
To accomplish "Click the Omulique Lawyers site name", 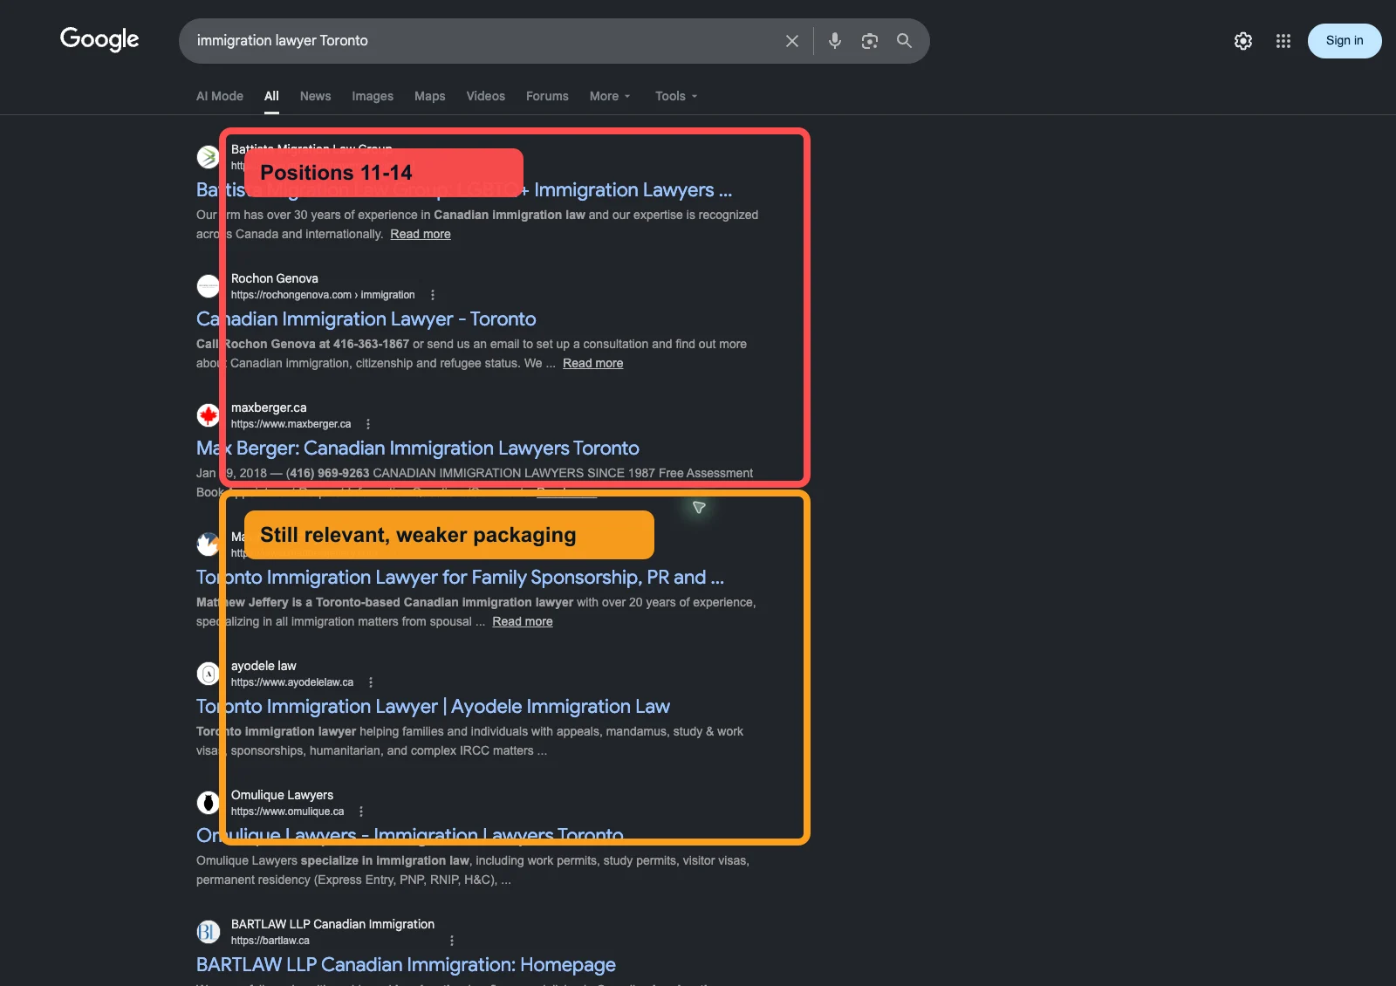I will [282, 795].
